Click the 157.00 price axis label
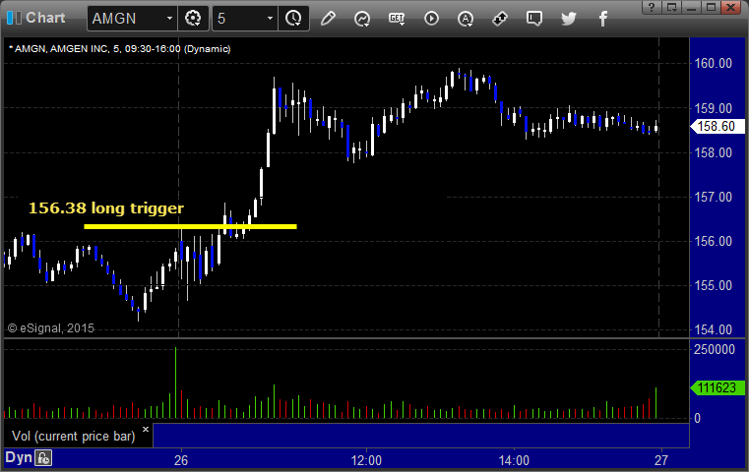 coord(714,197)
